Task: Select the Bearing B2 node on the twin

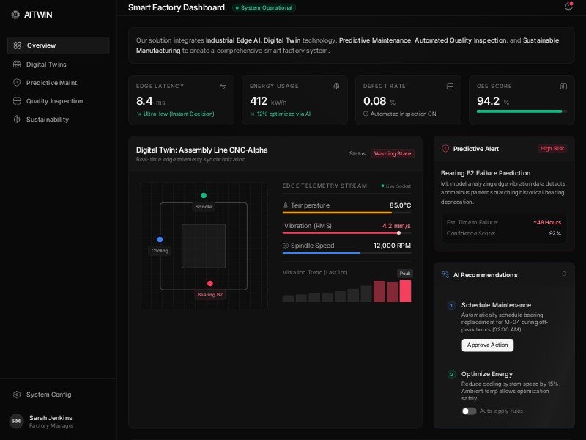Action: tap(209, 283)
